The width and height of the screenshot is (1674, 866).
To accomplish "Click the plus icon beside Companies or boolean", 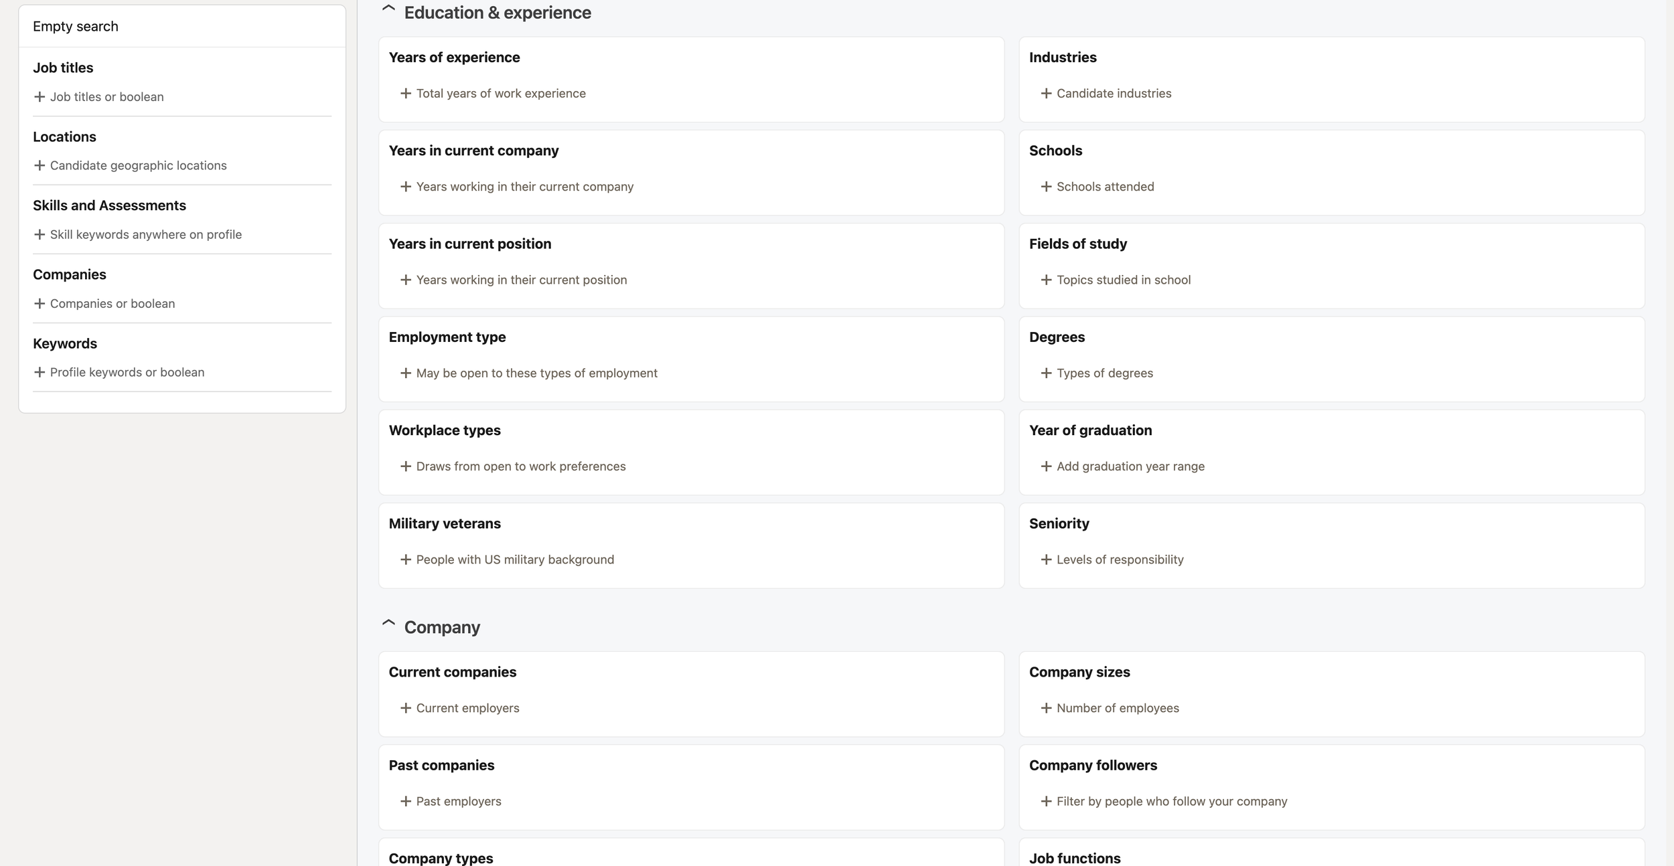I will tap(40, 303).
